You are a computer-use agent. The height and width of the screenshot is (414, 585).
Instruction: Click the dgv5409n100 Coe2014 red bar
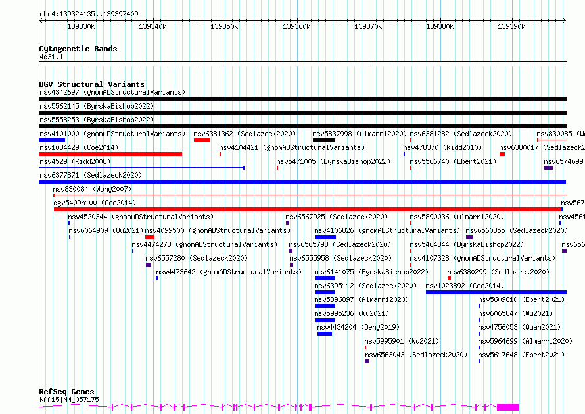pos(308,209)
